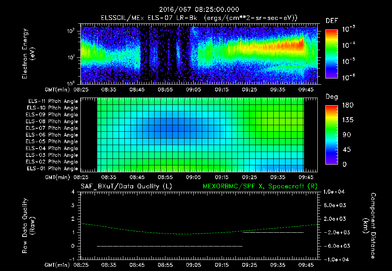Select the 'ELS-06 Pitch Angle' row label
The width and height of the screenshot is (392, 271).
[x=52, y=135]
